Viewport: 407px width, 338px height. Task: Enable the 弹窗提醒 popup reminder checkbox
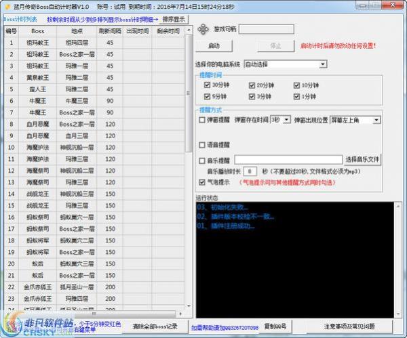point(202,120)
